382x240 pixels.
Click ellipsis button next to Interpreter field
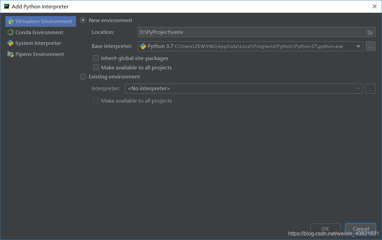click(x=371, y=88)
